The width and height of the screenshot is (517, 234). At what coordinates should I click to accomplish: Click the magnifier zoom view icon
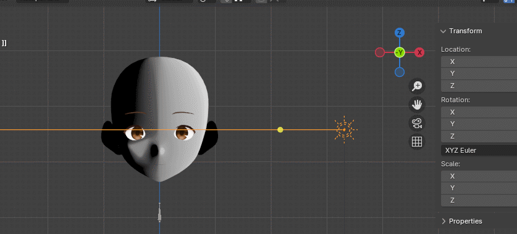417,86
